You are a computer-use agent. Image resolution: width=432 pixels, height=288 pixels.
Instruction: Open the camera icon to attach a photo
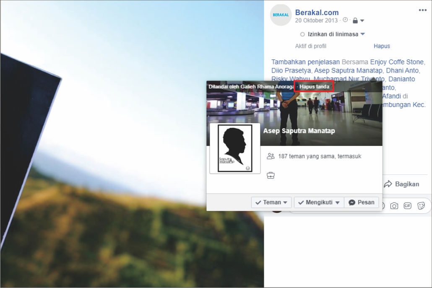click(x=394, y=206)
